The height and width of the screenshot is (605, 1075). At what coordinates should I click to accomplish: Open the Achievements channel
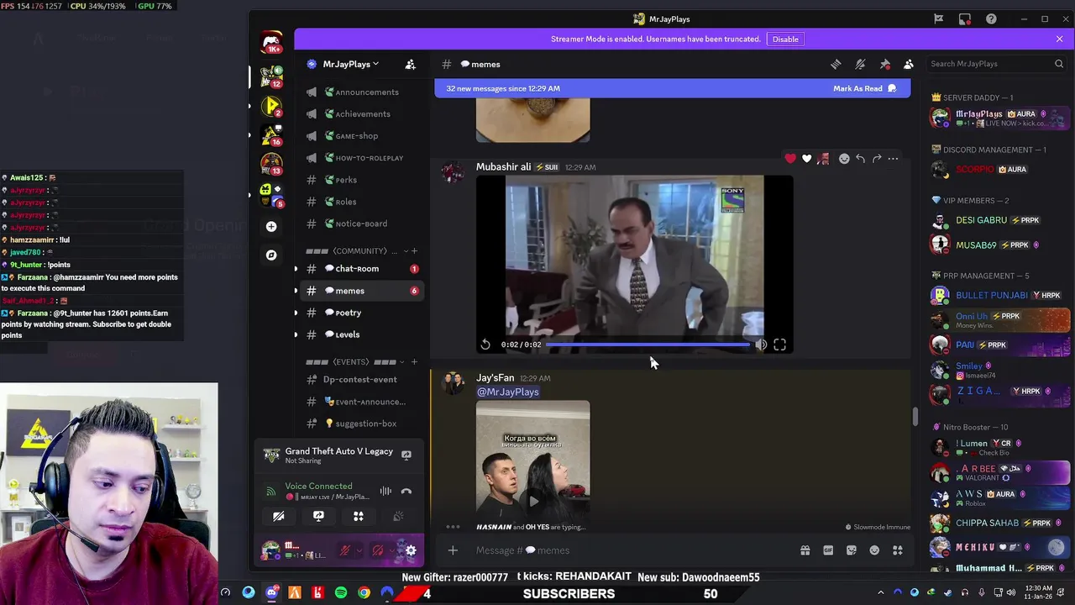[361, 113]
